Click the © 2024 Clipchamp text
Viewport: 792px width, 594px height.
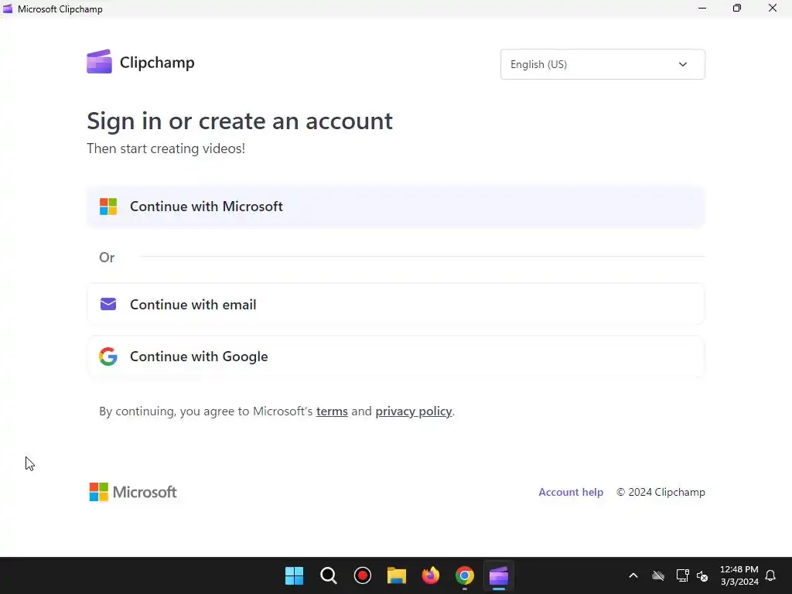(661, 492)
